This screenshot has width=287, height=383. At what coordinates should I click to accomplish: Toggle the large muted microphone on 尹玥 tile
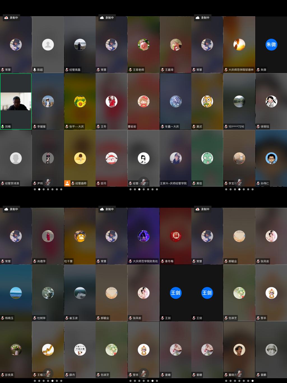click(48, 182)
